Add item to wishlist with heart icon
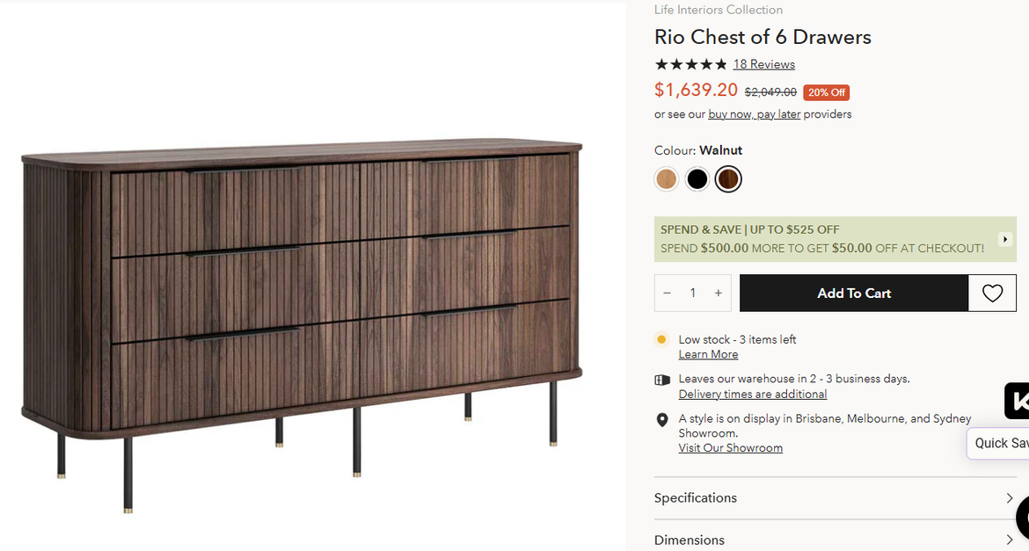This screenshot has width=1029, height=551. [x=992, y=294]
